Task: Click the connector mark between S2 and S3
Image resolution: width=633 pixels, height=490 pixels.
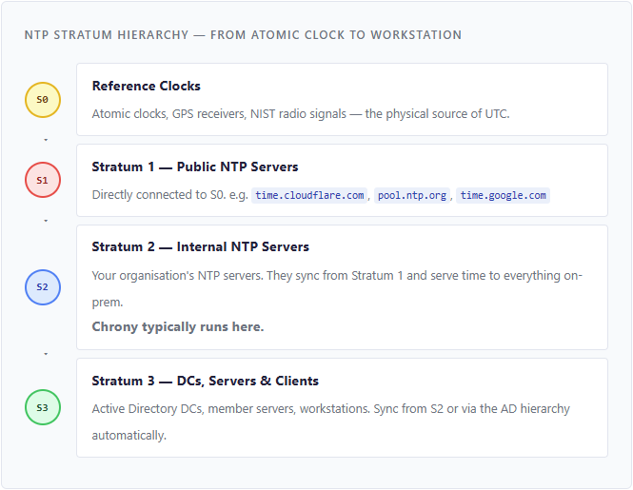Action: click(46, 354)
